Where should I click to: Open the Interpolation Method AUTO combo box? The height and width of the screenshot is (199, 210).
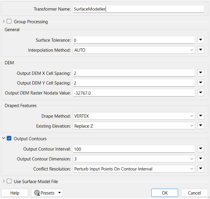coord(134,50)
